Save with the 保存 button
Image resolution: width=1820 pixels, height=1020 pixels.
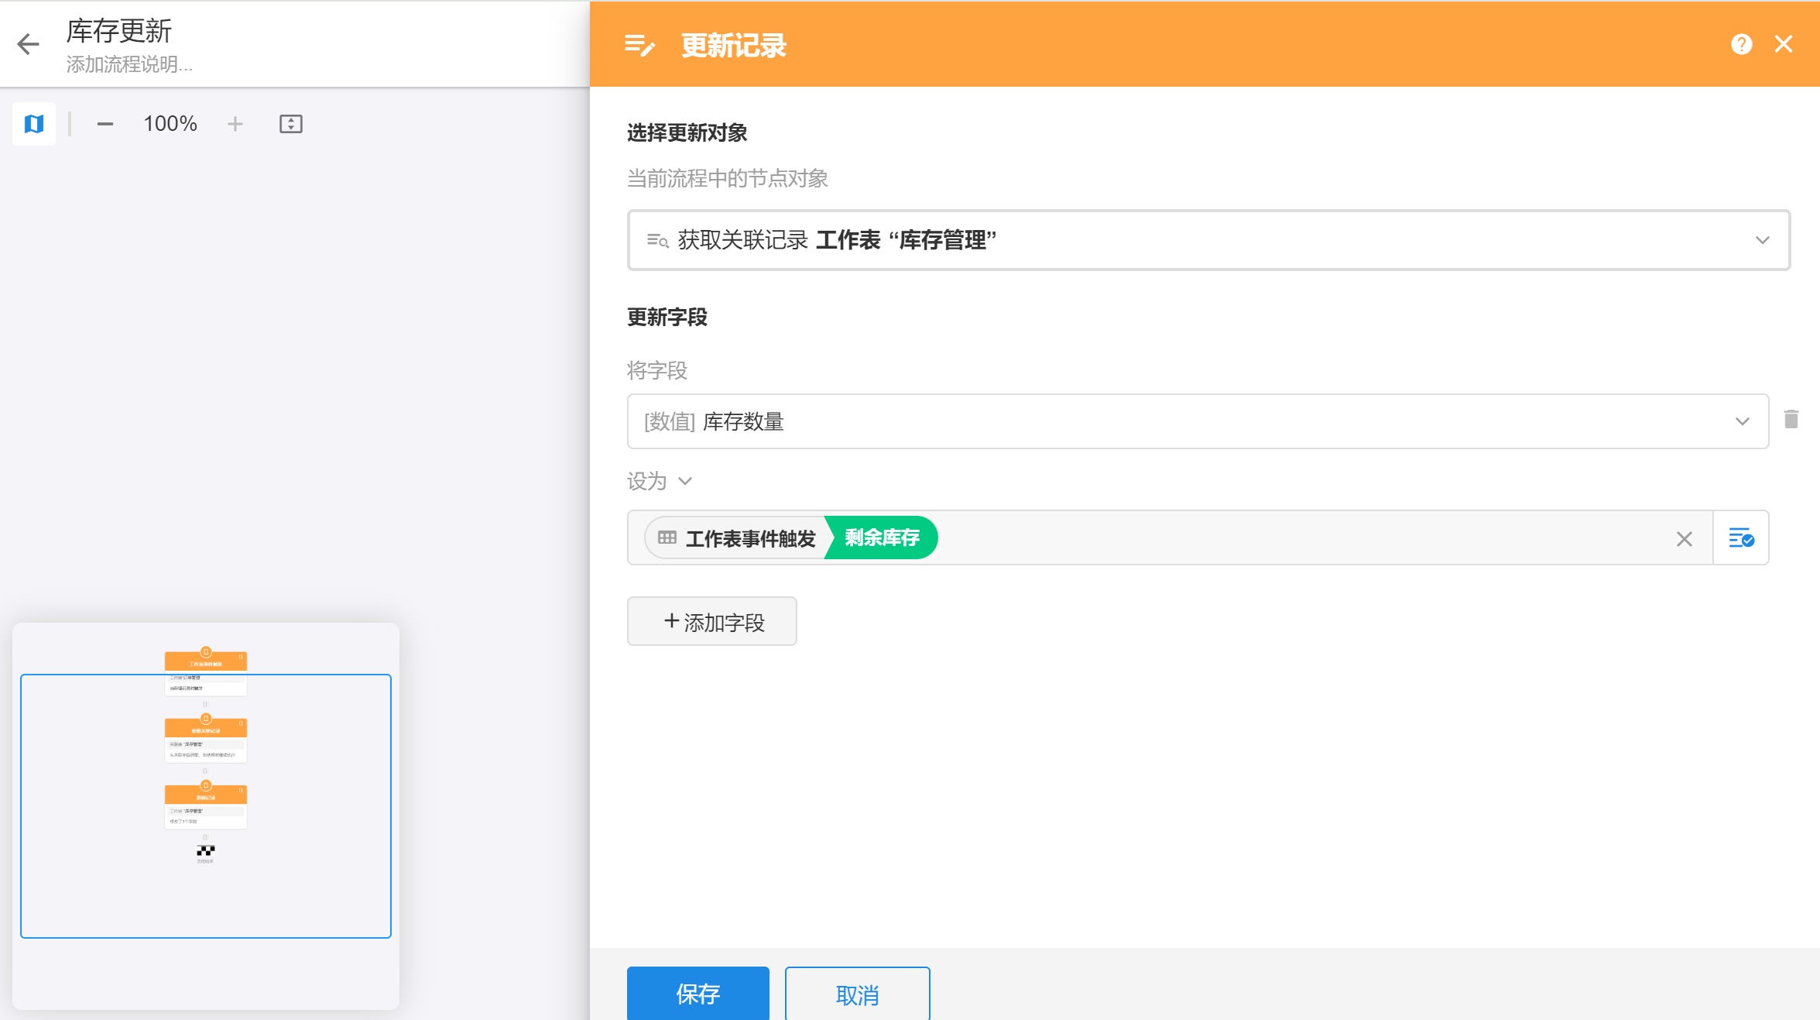pyautogui.click(x=698, y=994)
